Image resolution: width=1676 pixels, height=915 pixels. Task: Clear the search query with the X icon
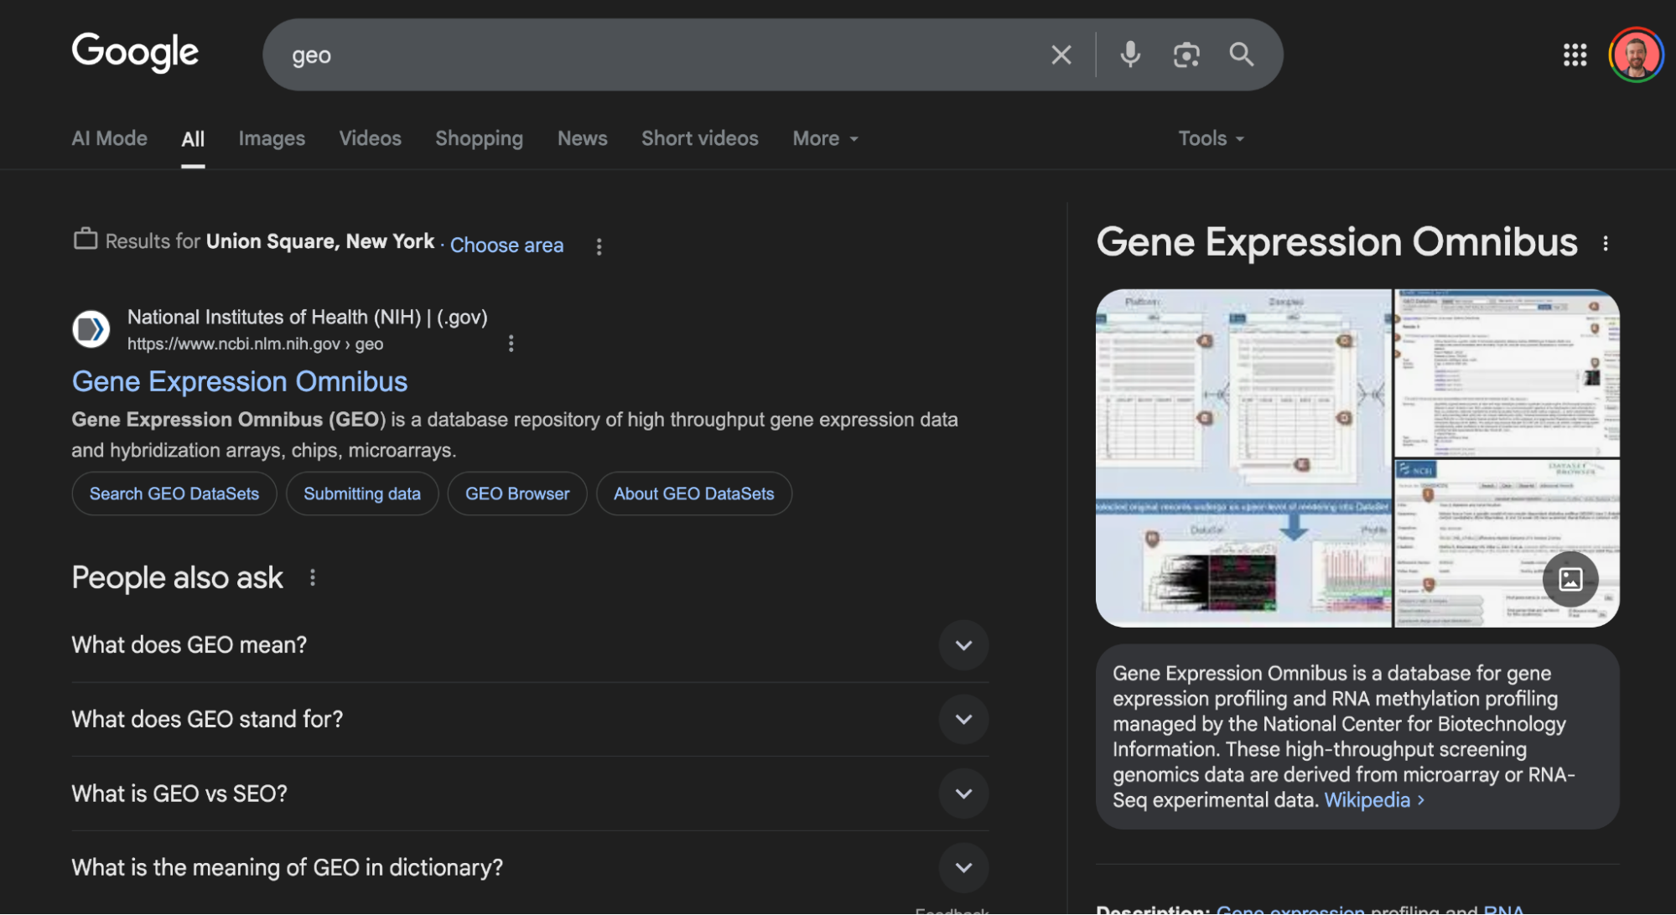click(1061, 54)
